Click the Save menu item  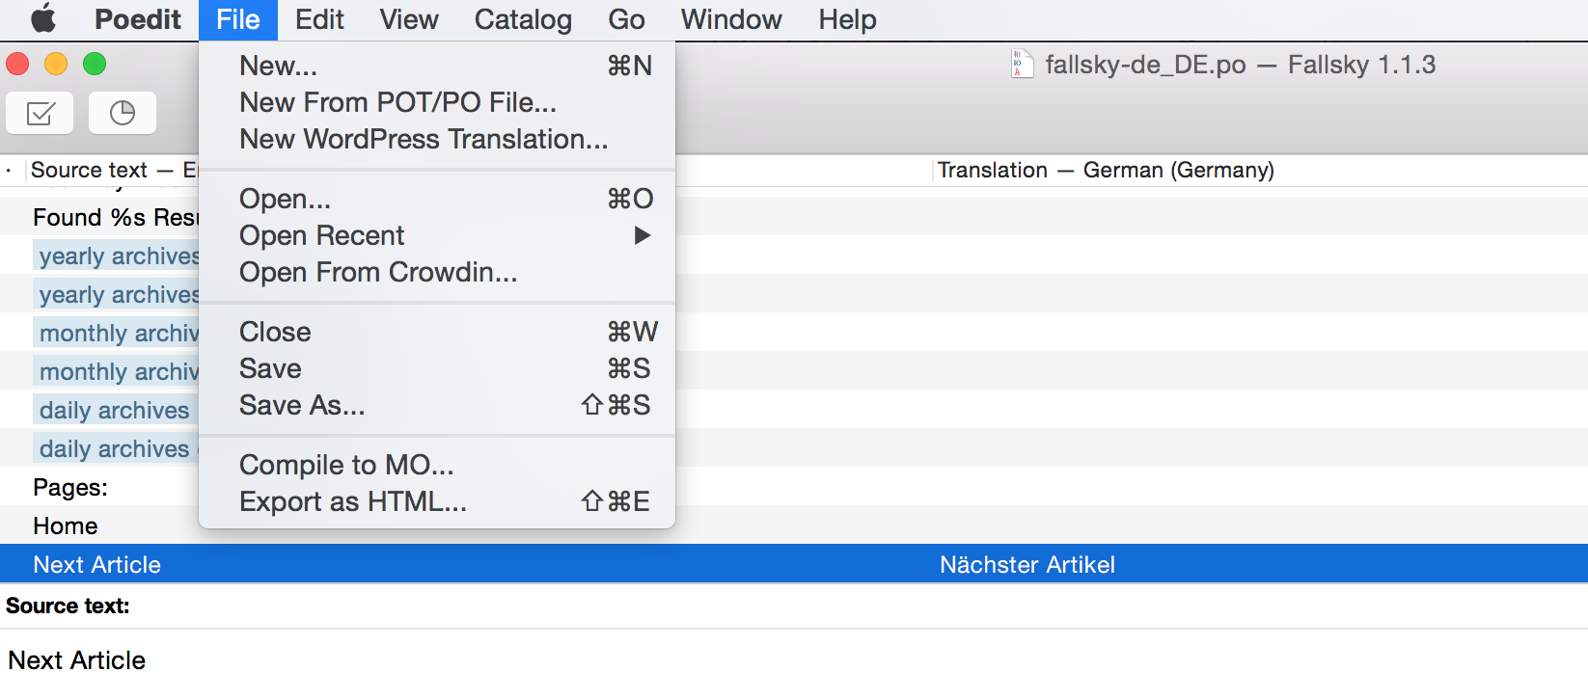pyautogui.click(x=271, y=368)
